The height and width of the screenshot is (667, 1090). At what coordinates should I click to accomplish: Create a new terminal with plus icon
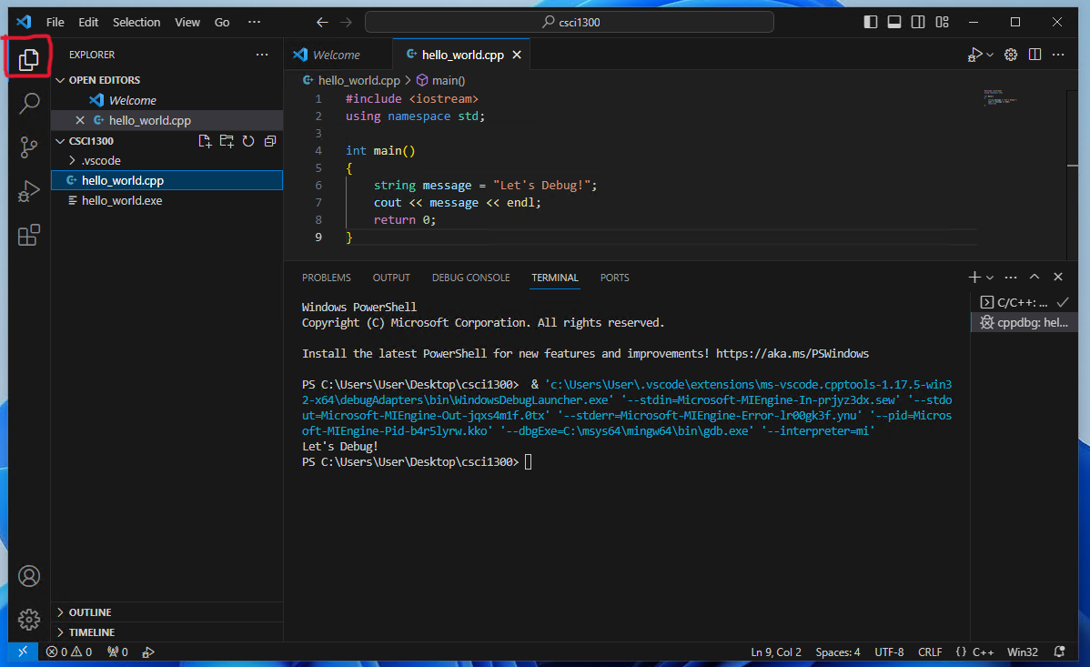pyautogui.click(x=974, y=277)
